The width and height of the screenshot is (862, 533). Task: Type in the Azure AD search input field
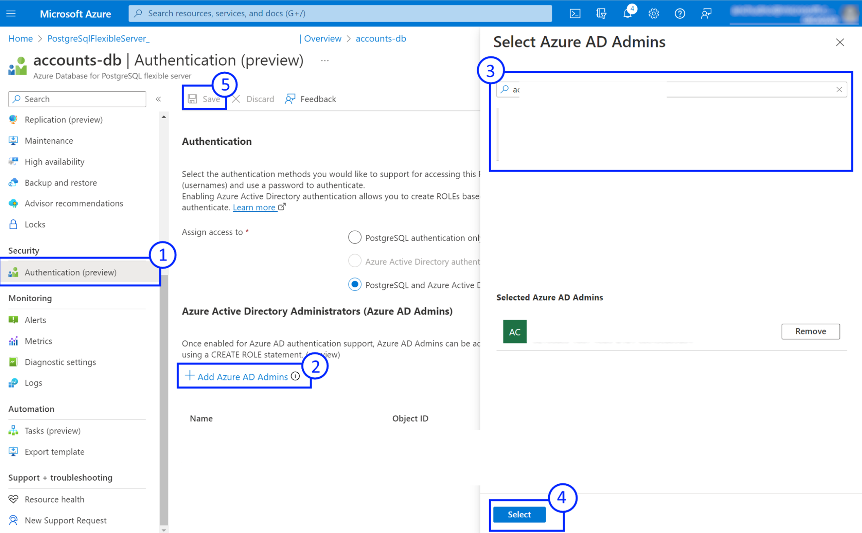point(671,89)
